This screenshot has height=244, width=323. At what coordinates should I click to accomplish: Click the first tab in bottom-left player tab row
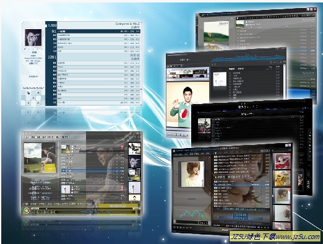(26, 204)
